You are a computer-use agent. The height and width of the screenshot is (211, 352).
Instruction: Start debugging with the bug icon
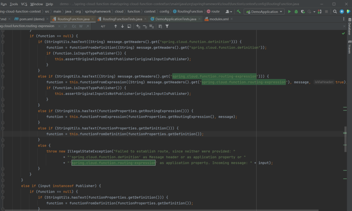(296, 12)
